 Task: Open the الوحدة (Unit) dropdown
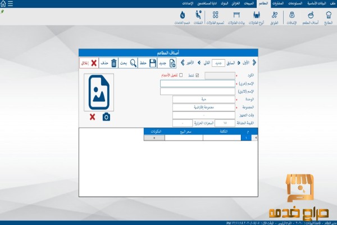click(203, 99)
